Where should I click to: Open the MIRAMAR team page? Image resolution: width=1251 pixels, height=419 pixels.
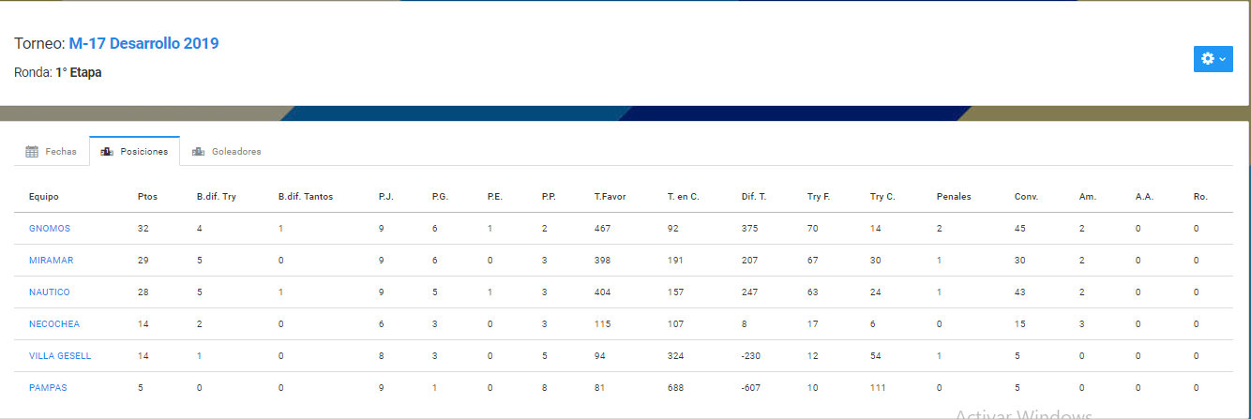tap(50, 261)
